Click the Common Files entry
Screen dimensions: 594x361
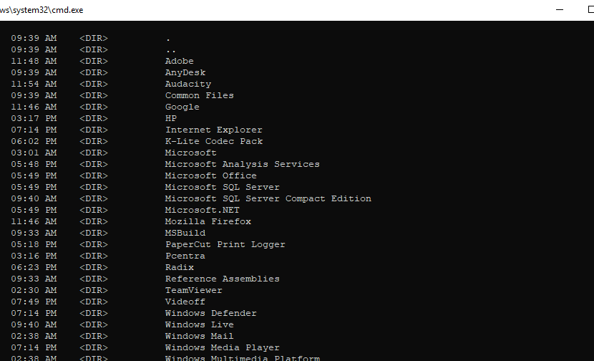199,95
